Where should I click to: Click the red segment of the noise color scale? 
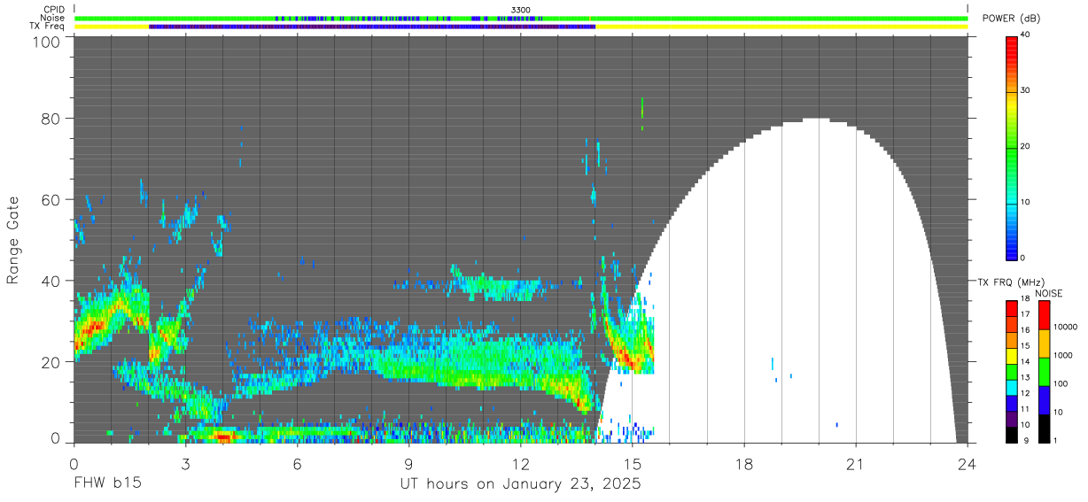(x=1045, y=315)
